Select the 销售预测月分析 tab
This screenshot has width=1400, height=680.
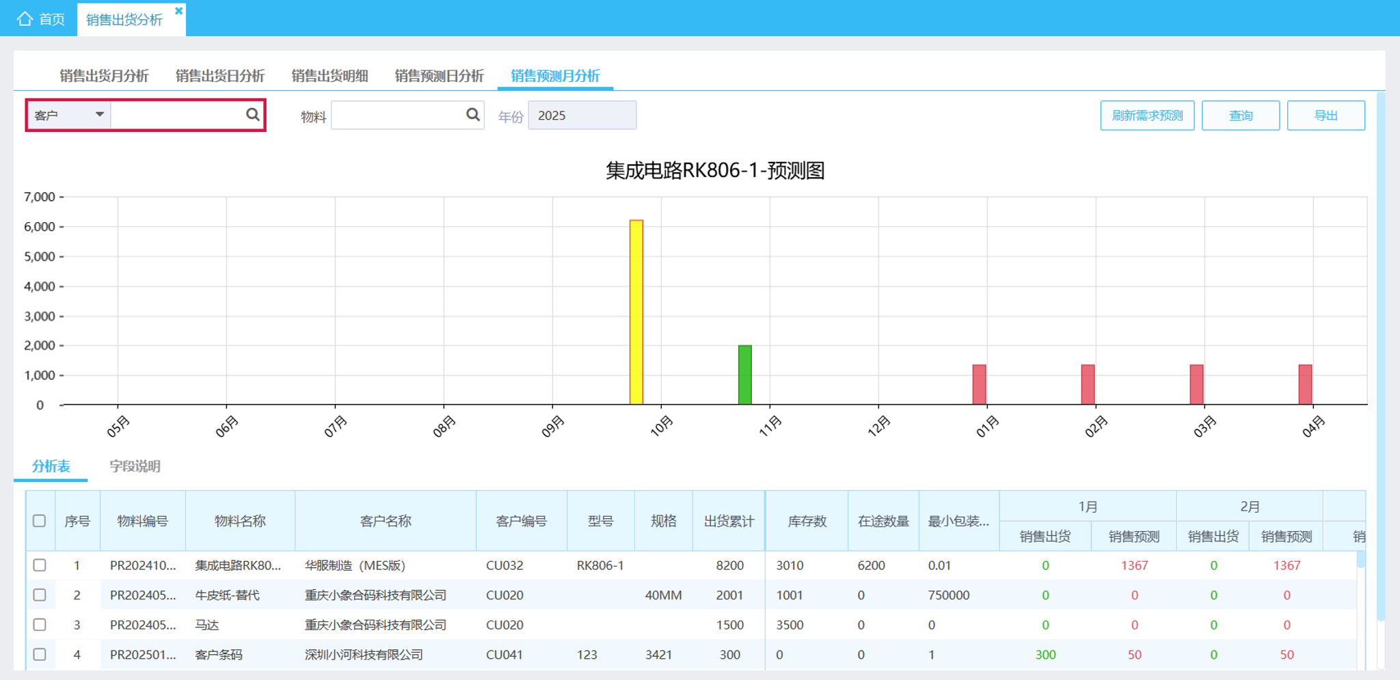[x=555, y=76]
